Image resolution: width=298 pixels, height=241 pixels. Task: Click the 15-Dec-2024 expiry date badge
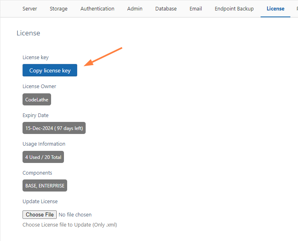(54, 128)
